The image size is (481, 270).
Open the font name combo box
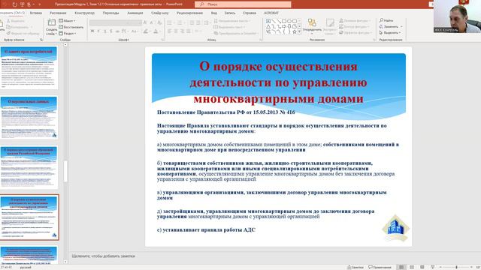point(109,22)
